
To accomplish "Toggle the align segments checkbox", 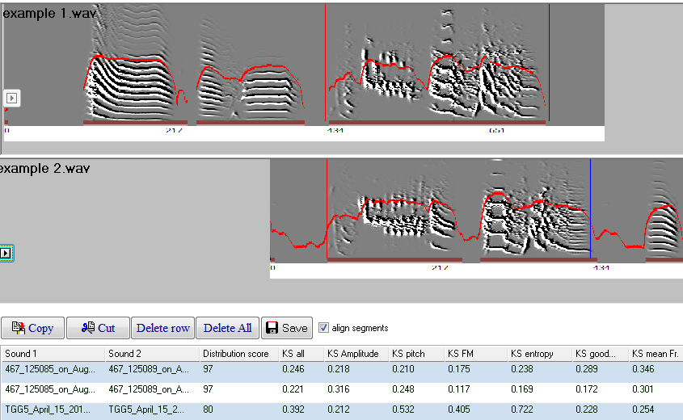I will 324,328.
